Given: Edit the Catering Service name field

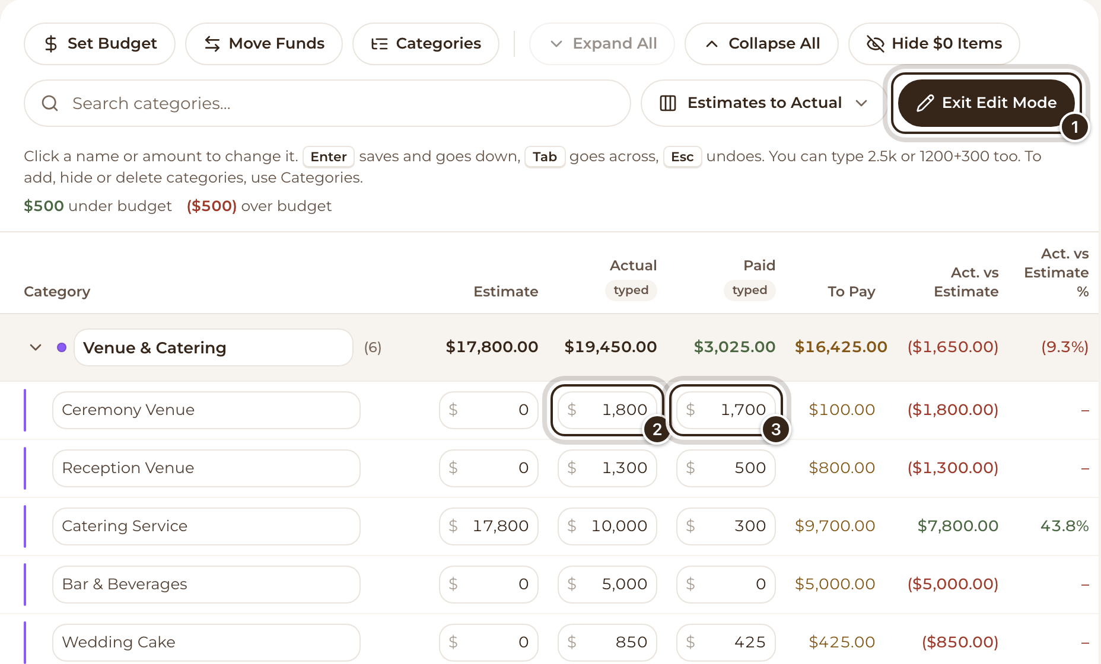Looking at the screenshot, I should pyautogui.click(x=206, y=526).
